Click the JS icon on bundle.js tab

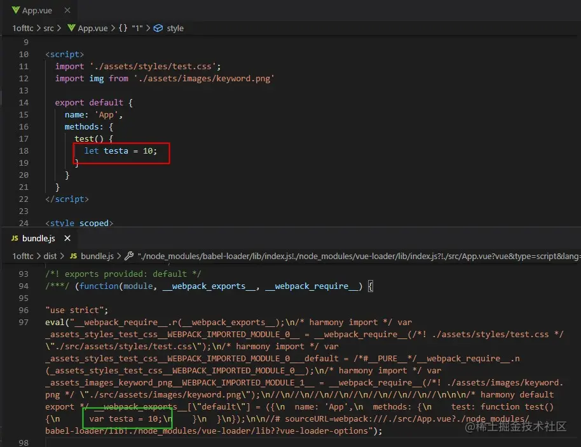point(15,238)
